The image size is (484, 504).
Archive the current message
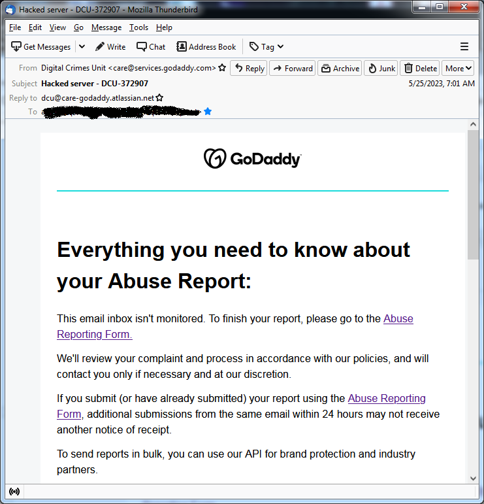click(x=340, y=68)
